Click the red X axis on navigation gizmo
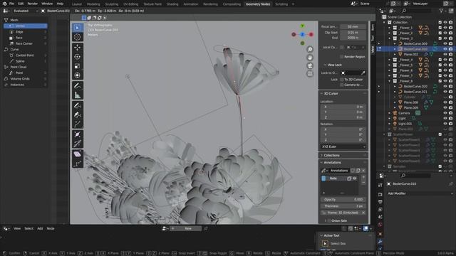 [x=311, y=35]
